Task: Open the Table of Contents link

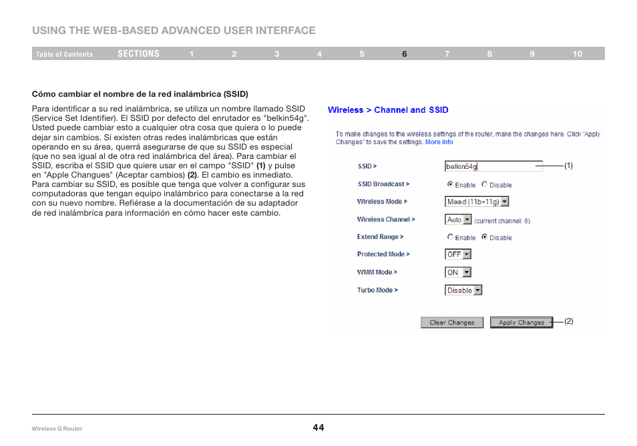Action: click(64, 54)
